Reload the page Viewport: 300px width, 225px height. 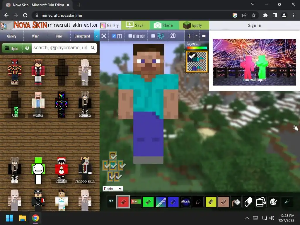pyautogui.click(x=25, y=15)
